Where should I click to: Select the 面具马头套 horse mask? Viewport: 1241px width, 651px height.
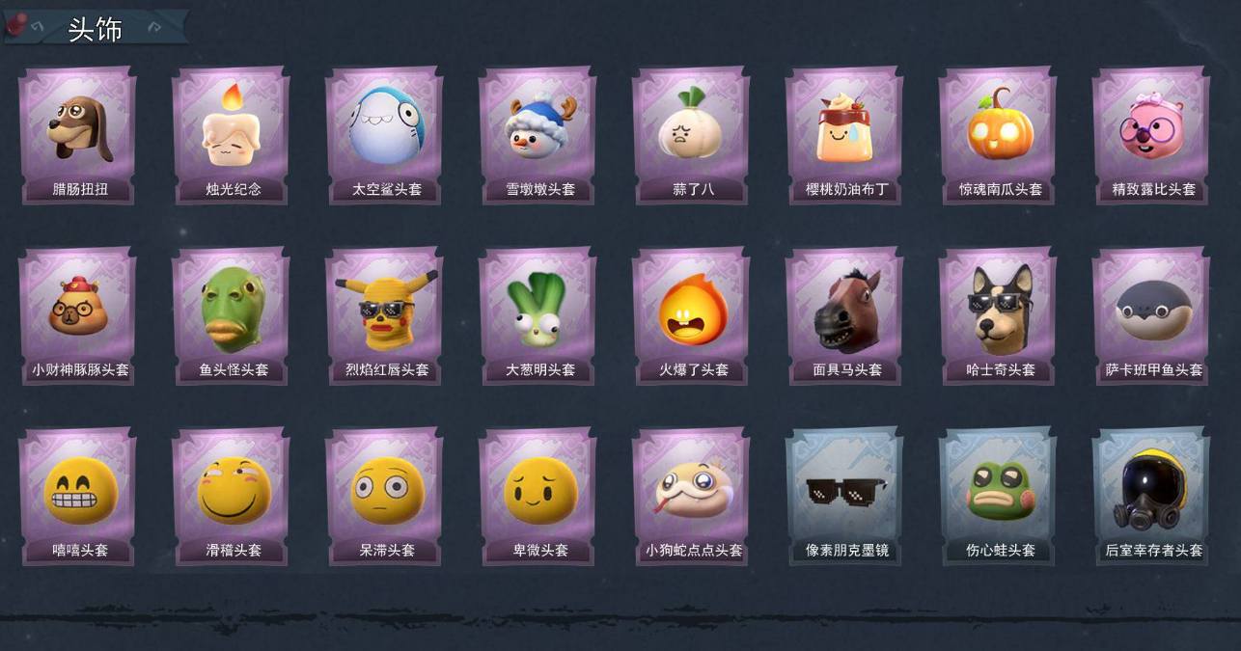click(845, 315)
